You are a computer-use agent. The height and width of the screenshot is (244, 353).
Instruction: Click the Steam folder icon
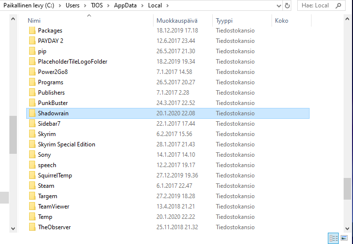coord(31,186)
